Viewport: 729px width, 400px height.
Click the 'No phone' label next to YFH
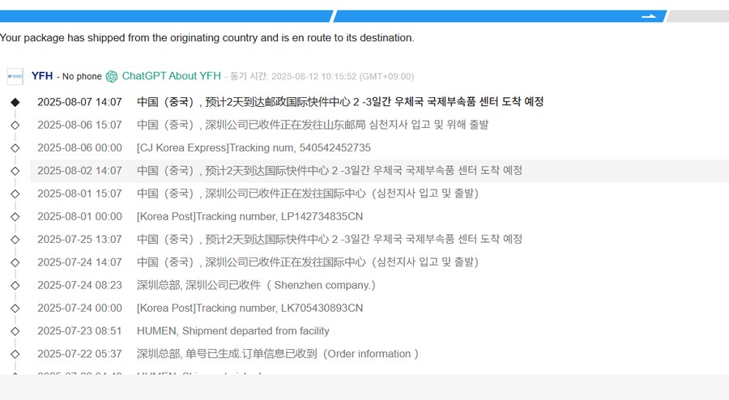(x=82, y=77)
